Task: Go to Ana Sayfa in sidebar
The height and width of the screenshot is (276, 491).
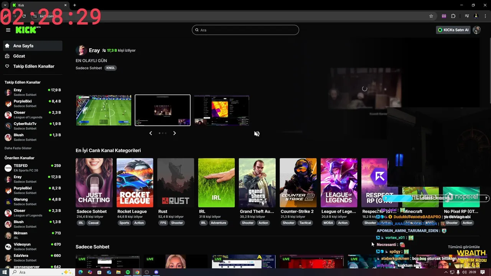Action: (33, 46)
